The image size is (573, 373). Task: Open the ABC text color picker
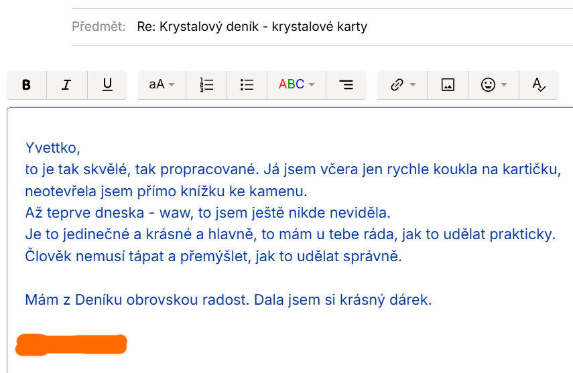pyautogui.click(x=292, y=85)
